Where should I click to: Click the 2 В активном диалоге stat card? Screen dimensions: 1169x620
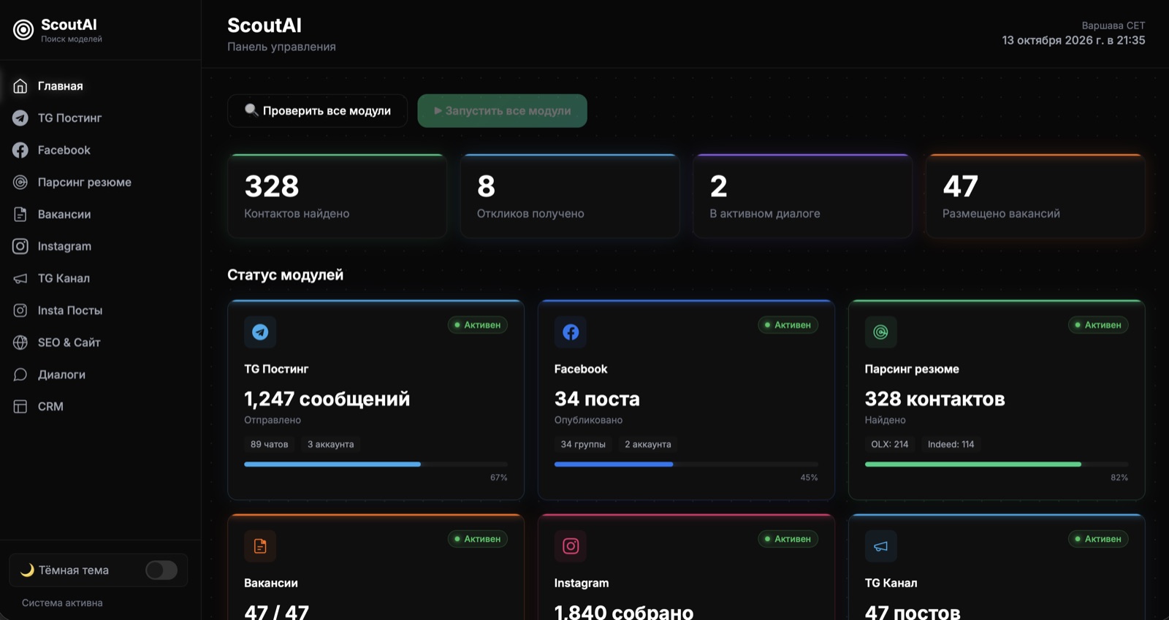(x=803, y=196)
